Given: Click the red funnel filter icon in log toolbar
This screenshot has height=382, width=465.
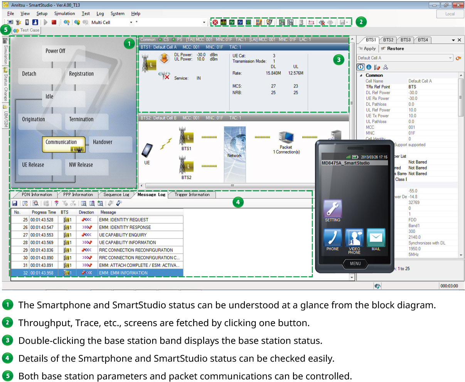Looking at the screenshot, I should tap(56, 204).
